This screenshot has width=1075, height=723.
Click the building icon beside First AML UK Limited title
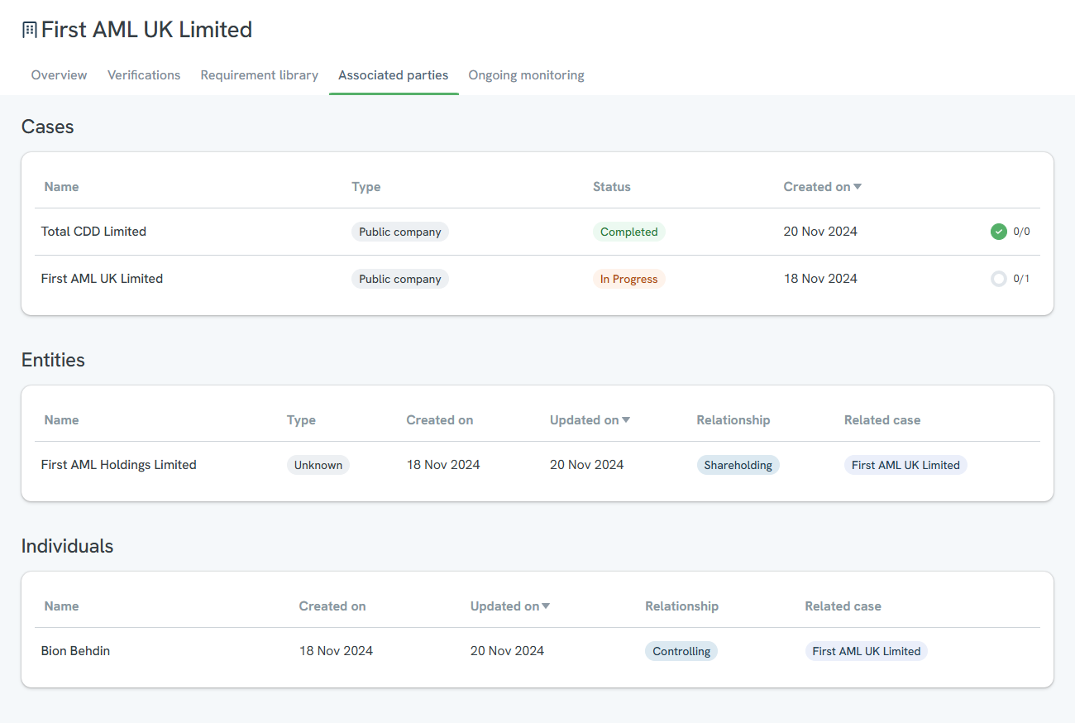click(29, 31)
